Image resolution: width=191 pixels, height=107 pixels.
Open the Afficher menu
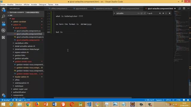27,4
